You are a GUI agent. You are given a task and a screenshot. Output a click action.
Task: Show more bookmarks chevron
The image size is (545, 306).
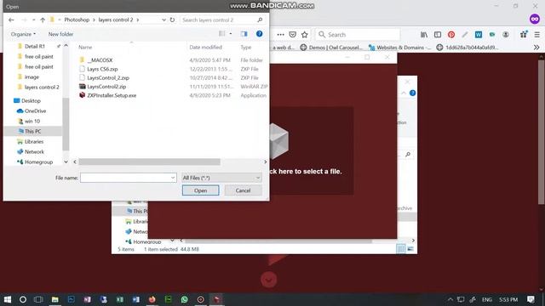(x=536, y=48)
